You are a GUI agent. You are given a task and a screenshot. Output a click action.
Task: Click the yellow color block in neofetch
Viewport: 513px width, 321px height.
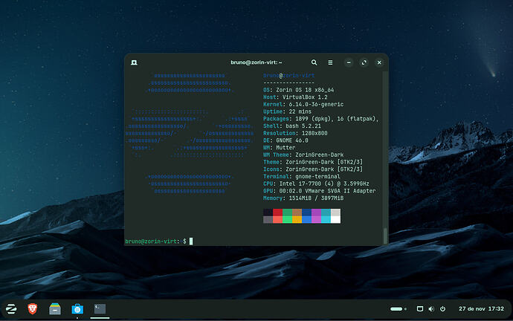click(297, 219)
